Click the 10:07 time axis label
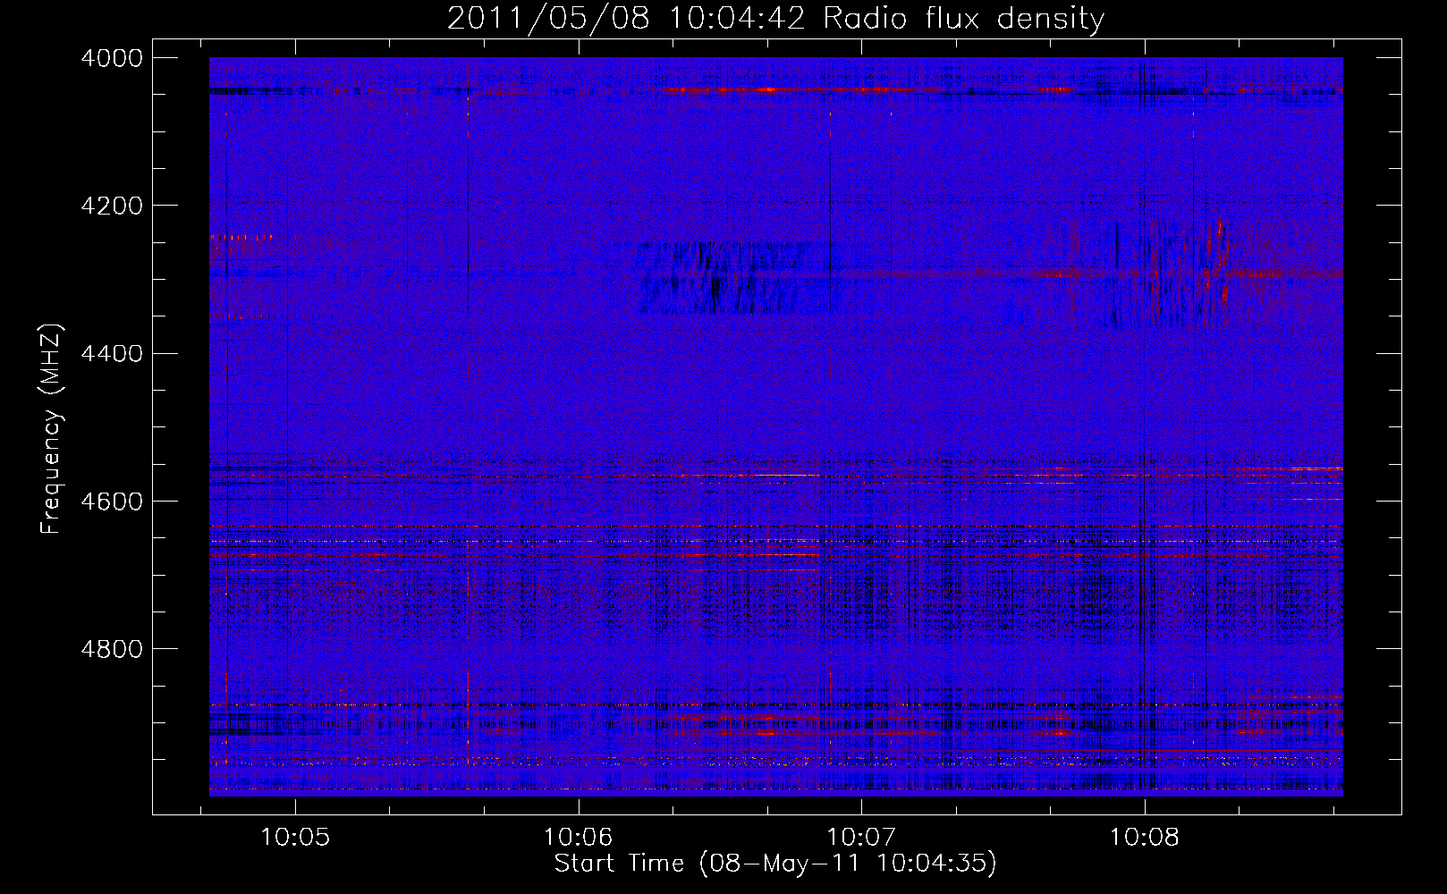 tap(861, 838)
